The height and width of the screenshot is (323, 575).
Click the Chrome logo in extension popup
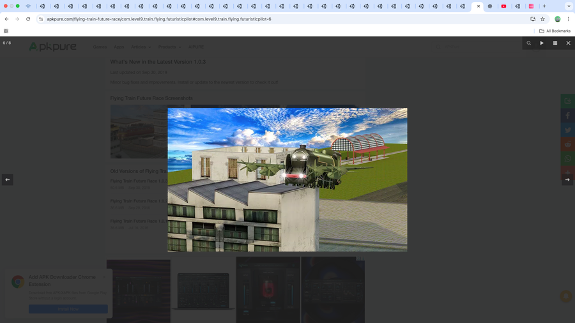pos(18,282)
